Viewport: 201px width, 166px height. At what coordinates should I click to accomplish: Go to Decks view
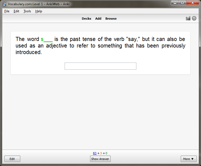click(x=87, y=19)
